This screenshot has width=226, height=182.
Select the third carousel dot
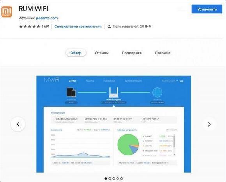(x=114, y=178)
